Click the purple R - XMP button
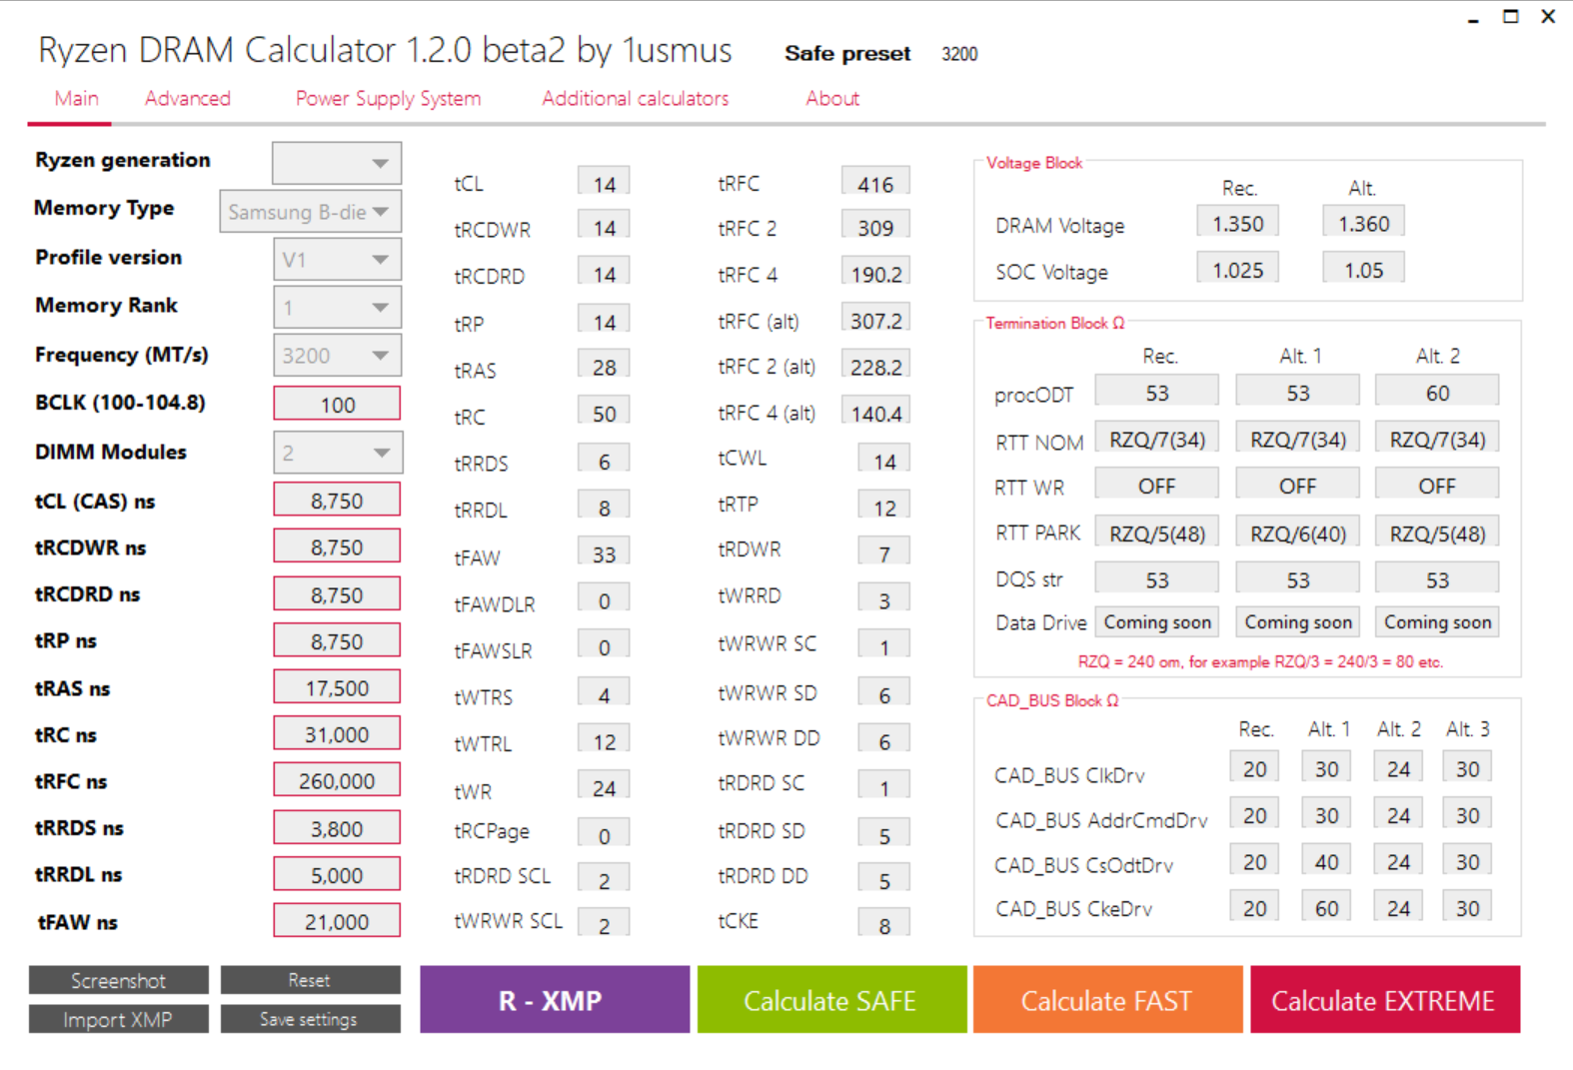 pos(555,999)
